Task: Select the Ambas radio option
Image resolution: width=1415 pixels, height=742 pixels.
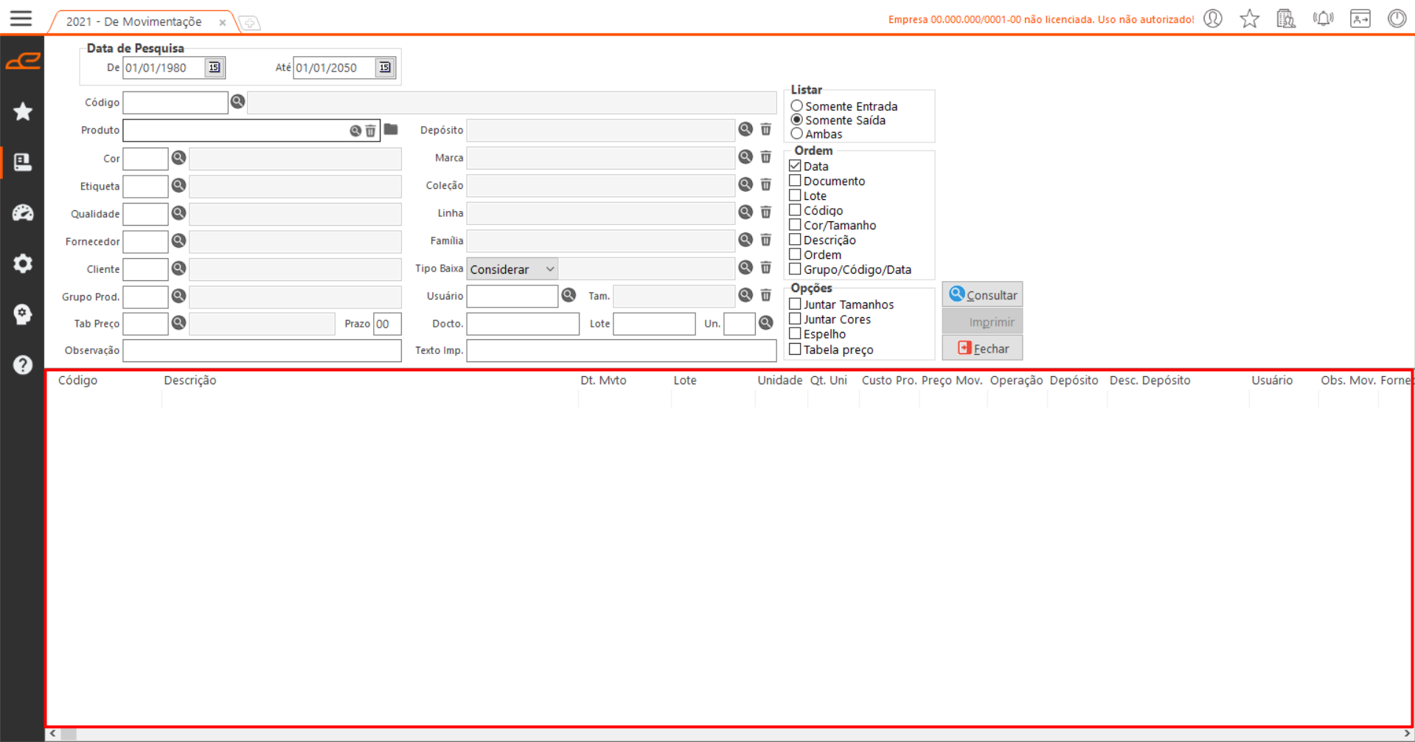Action: (797, 134)
